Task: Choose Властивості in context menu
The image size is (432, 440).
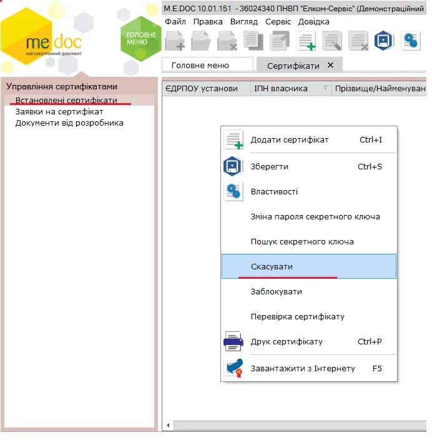Action: pyautogui.click(x=309, y=192)
